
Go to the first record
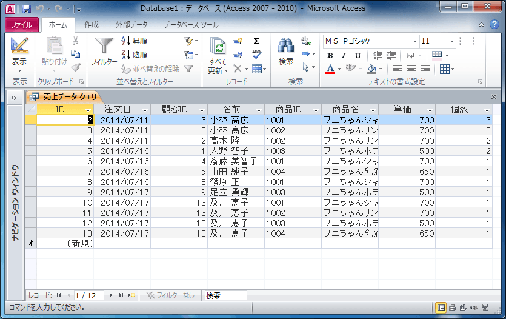pyautogui.click(x=59, y=295)
